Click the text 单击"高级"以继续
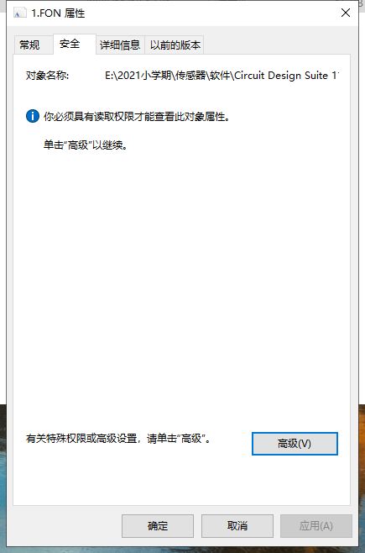This screenshot has height=553, width=365. (86, 145)
